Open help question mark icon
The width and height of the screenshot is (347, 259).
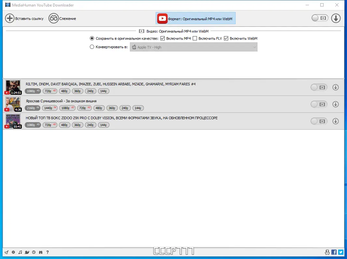47,252
